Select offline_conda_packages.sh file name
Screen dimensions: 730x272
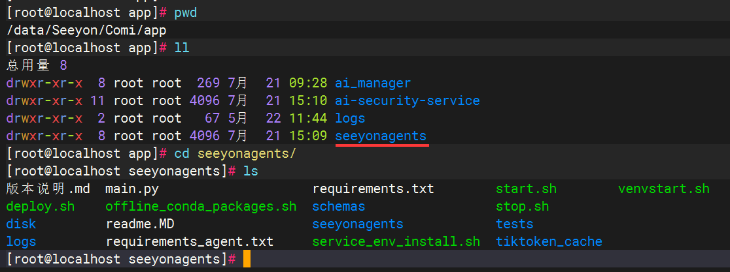click(x=201, y=207)
